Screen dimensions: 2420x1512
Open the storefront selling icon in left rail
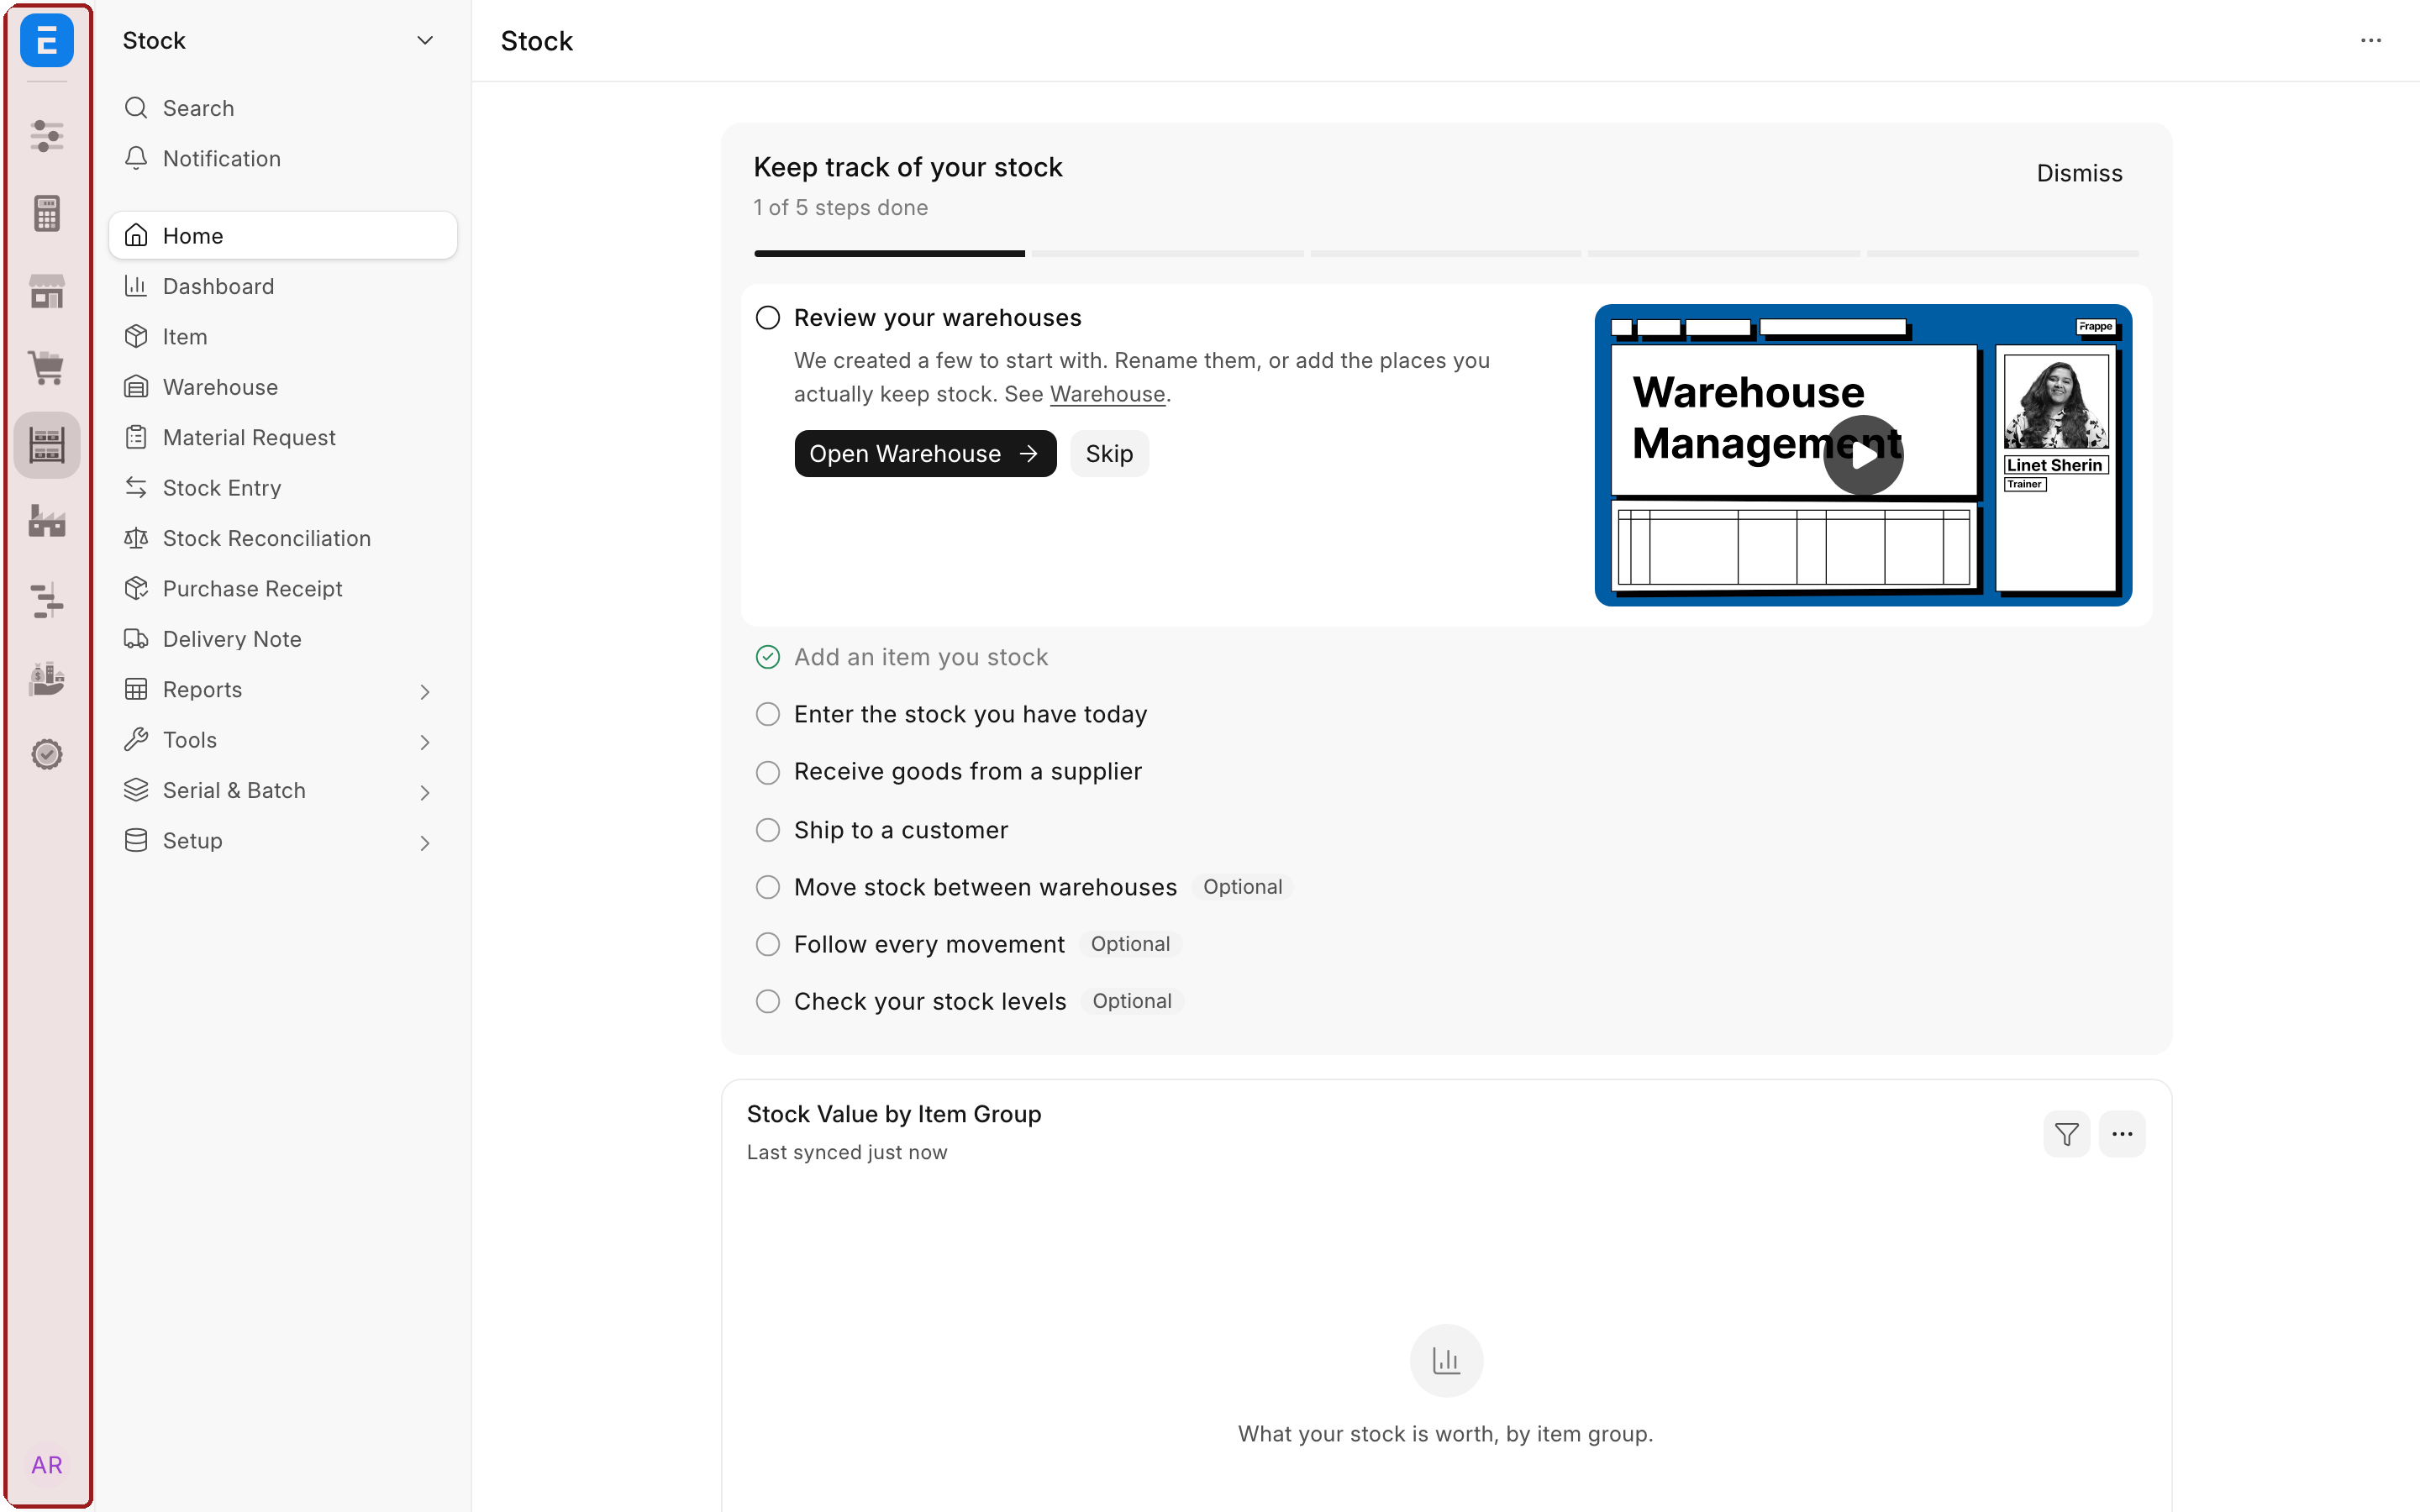click(47, 291)
